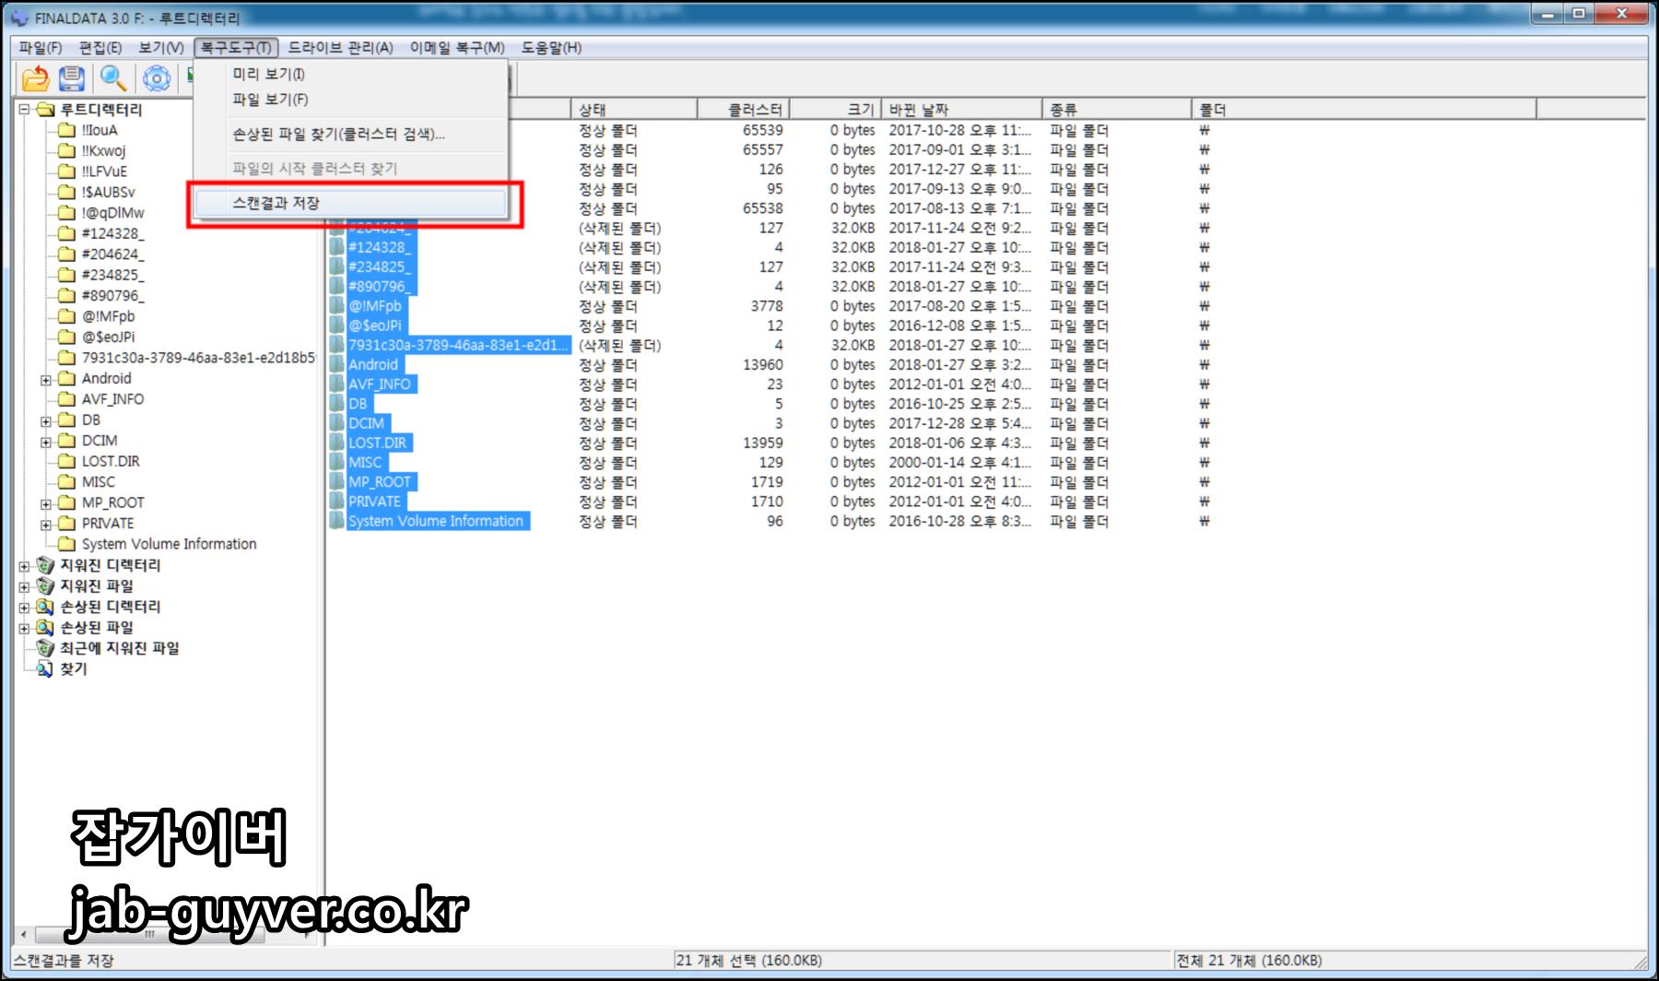Select 7931c30a-3789 folder in the tree

point(198,358)
